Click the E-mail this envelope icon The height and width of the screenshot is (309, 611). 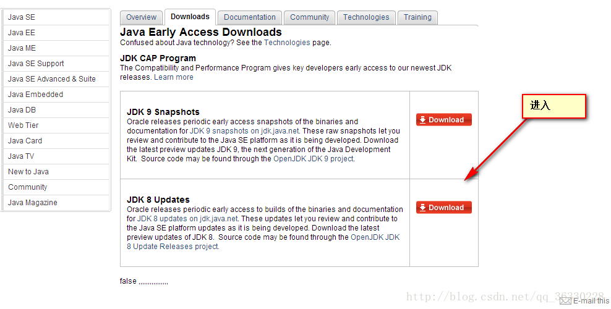pos(565,301)
